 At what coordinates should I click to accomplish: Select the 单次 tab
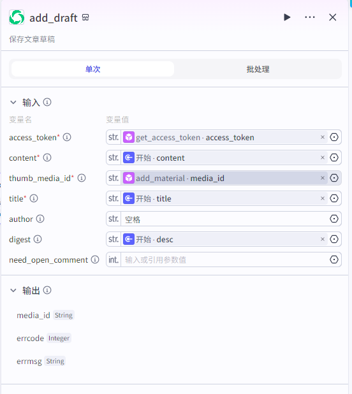(92, 69)
